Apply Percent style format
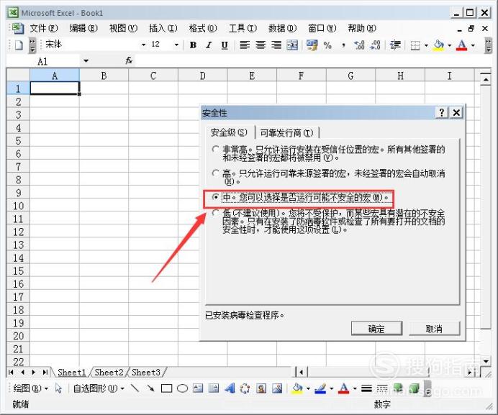 [327, 45]
